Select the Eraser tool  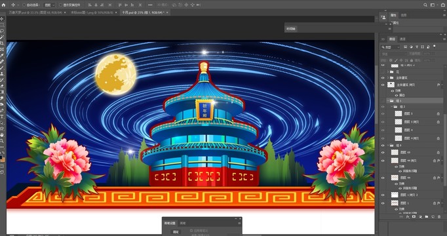2,86
